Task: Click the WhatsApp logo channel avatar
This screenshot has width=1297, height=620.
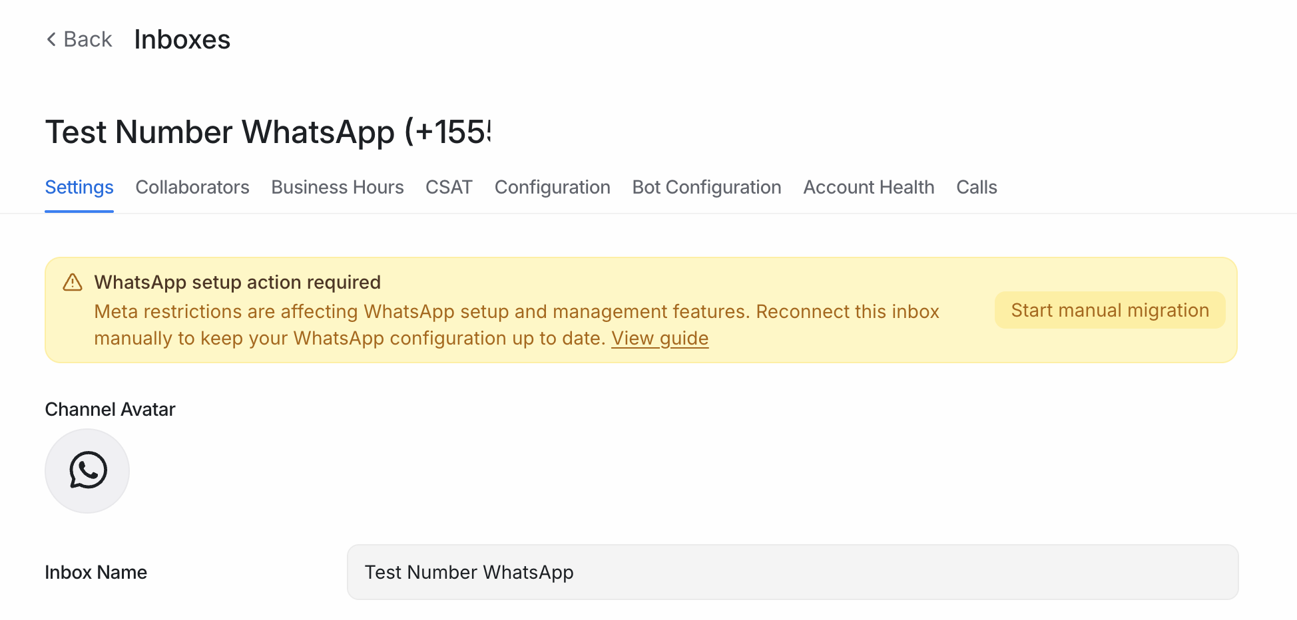Action: [87, 471]
